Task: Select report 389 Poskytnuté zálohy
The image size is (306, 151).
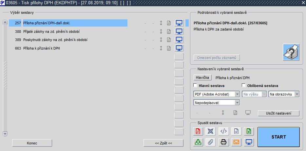Action: 68,40
